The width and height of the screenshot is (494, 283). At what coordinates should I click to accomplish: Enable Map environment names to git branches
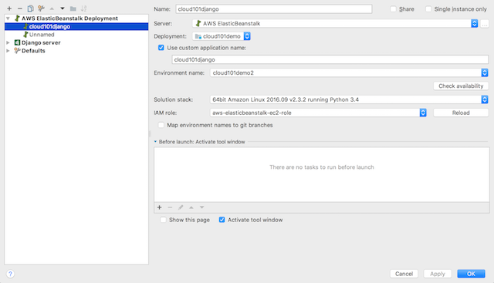[161, 125]
